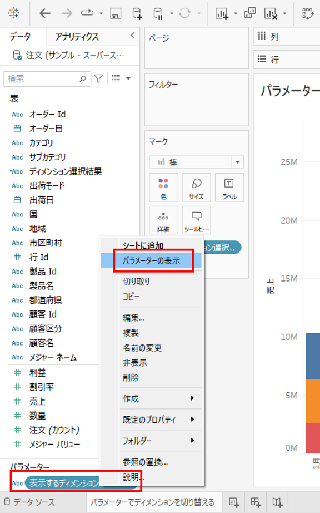Click the duplicate sheet toolbar icon
The width and height of the screenshot is (320, 513).
pyautogui.click(x=250, y=13)
